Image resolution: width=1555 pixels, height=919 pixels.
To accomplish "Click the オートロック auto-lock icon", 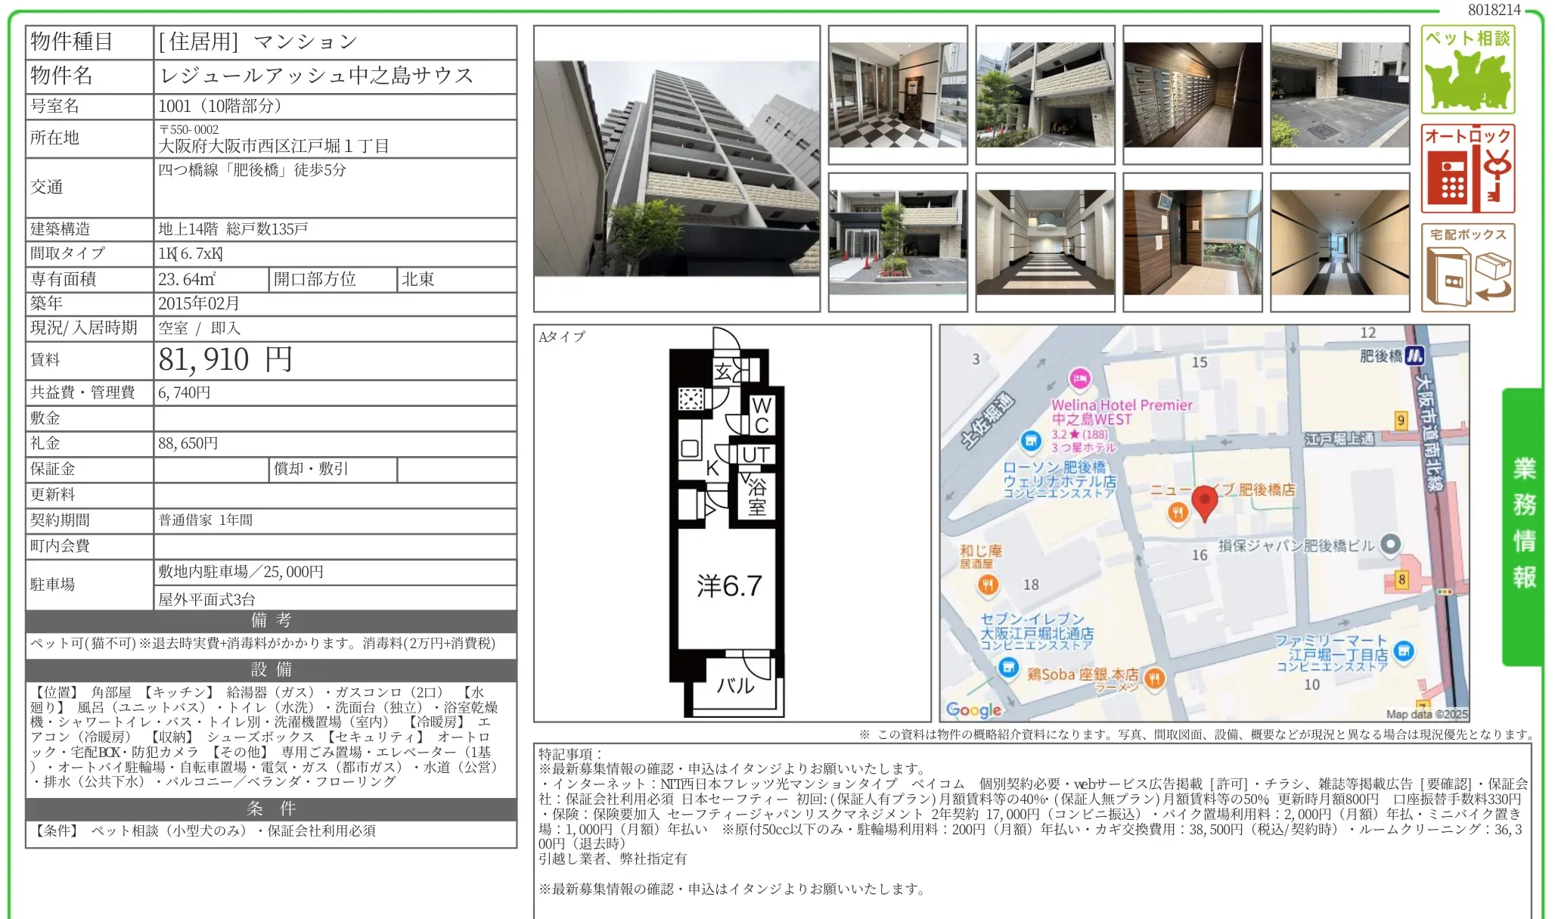I will click(1467, 169).
